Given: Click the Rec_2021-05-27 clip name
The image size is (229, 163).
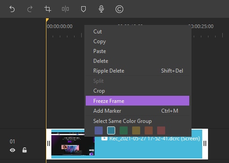Looking at the screenshot, I should coord(154,139).
